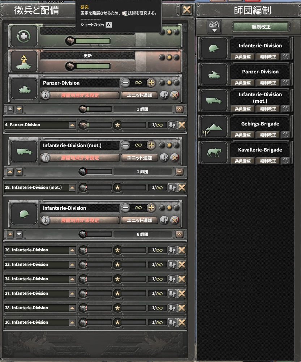
Task: Click the lock deployment icon for Infanterie-Division
Action: click(46, 220)
